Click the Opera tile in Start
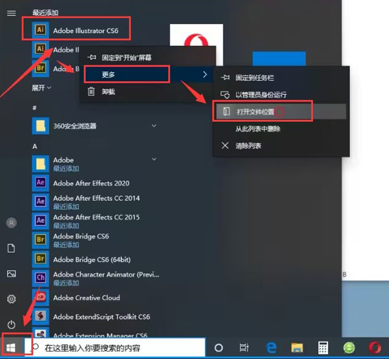 pos(196,35)
